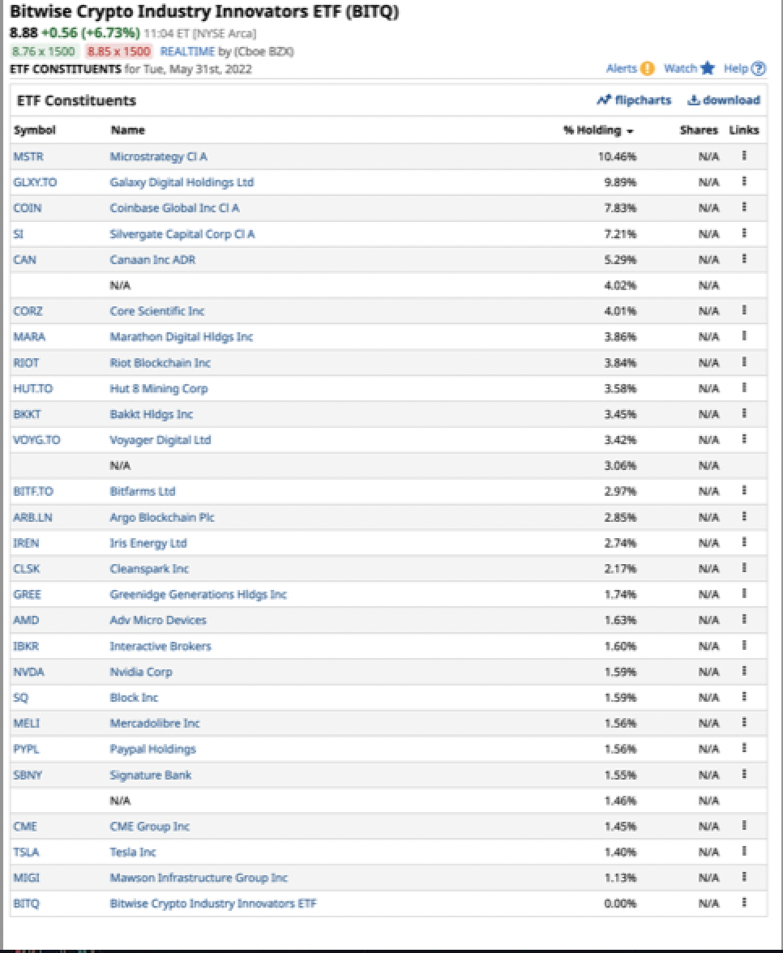Viewport: 783px width, 953px height.
Task: Open links menu for CORZ row
Action: [744, 310]
